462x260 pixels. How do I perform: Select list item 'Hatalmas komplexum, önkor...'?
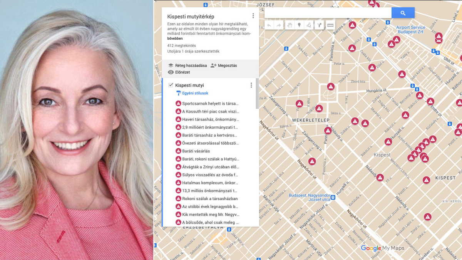click(210, 183)
